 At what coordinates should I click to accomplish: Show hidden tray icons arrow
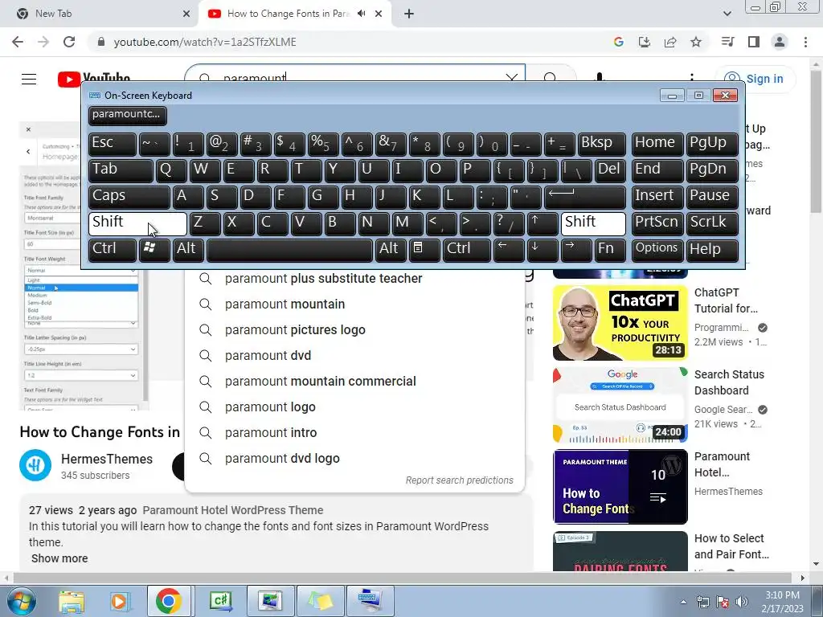click(683, 602)
